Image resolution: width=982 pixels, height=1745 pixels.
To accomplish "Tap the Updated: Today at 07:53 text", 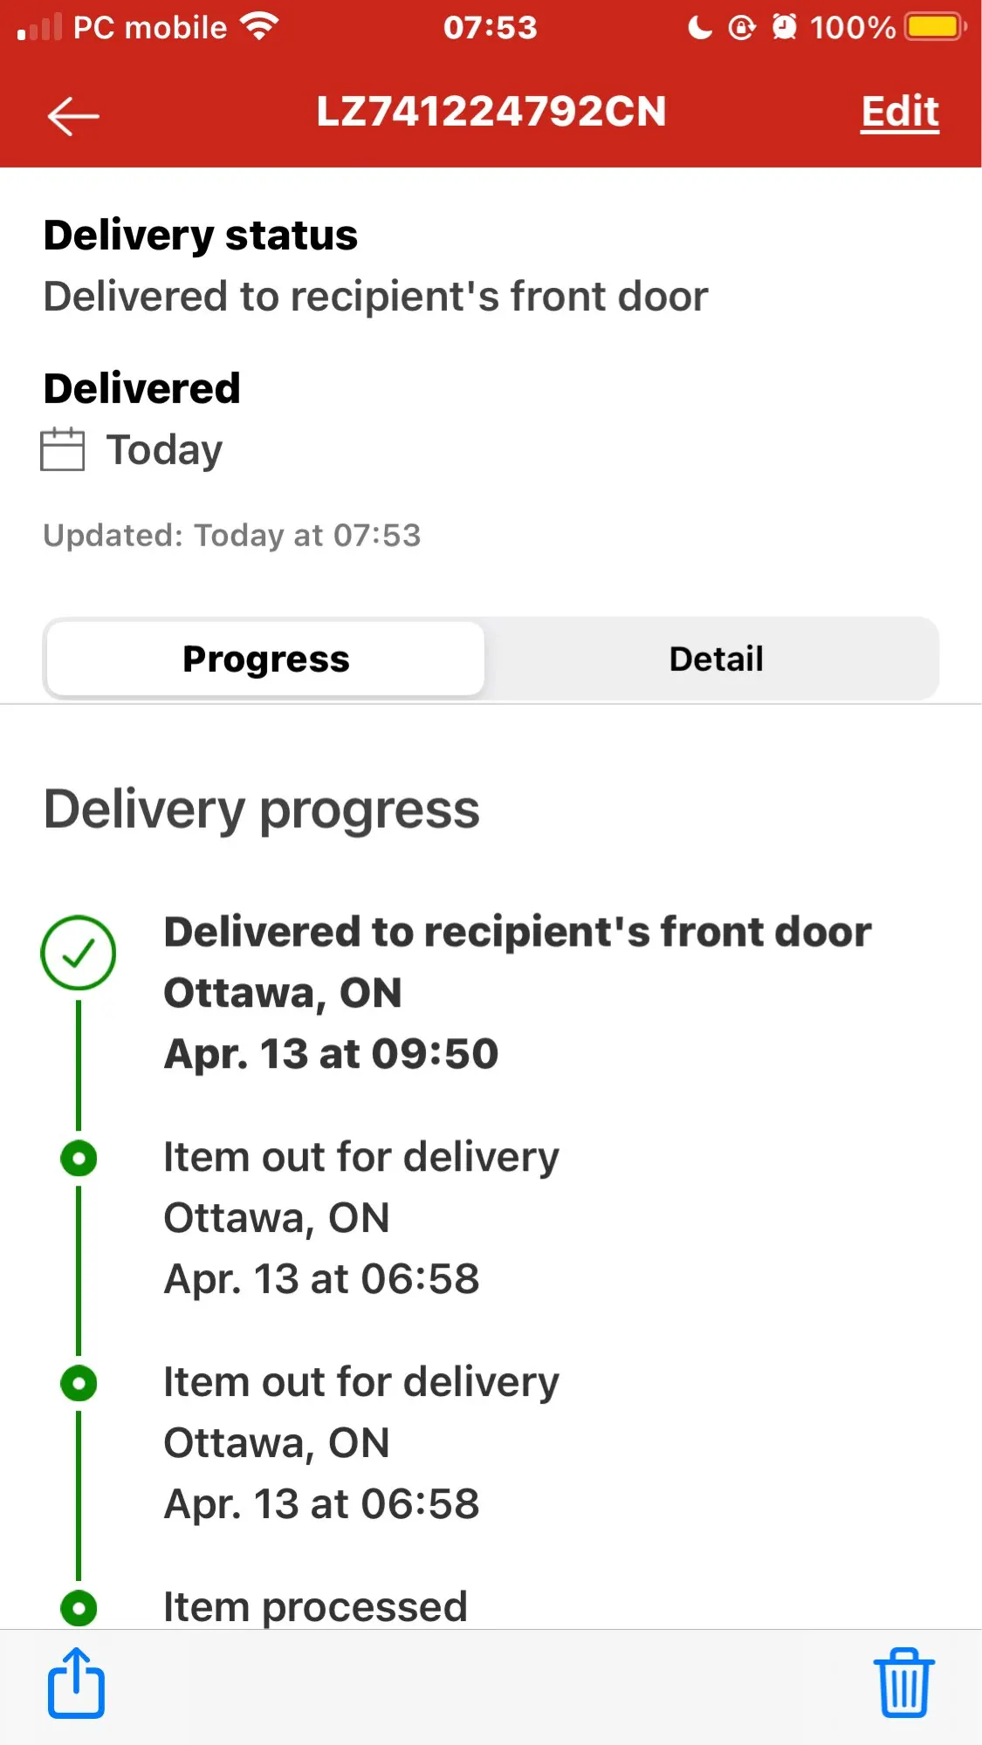I will 232,535.
